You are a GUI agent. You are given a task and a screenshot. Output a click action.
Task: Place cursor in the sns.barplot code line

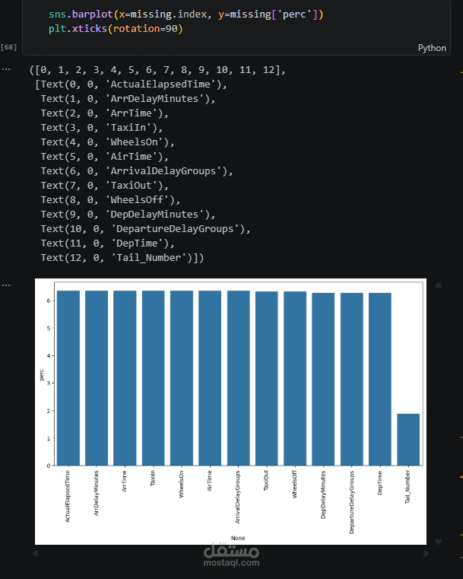coord(186,14)
